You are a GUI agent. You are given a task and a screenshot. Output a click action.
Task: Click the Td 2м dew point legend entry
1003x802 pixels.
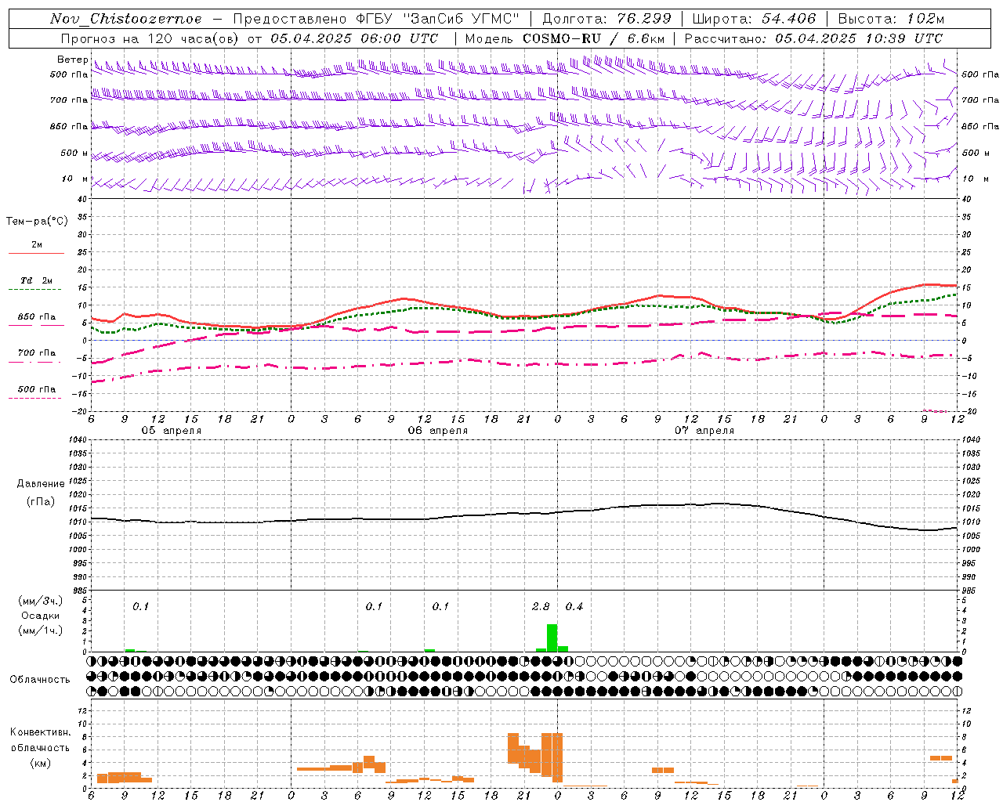(x=36, y=280)
